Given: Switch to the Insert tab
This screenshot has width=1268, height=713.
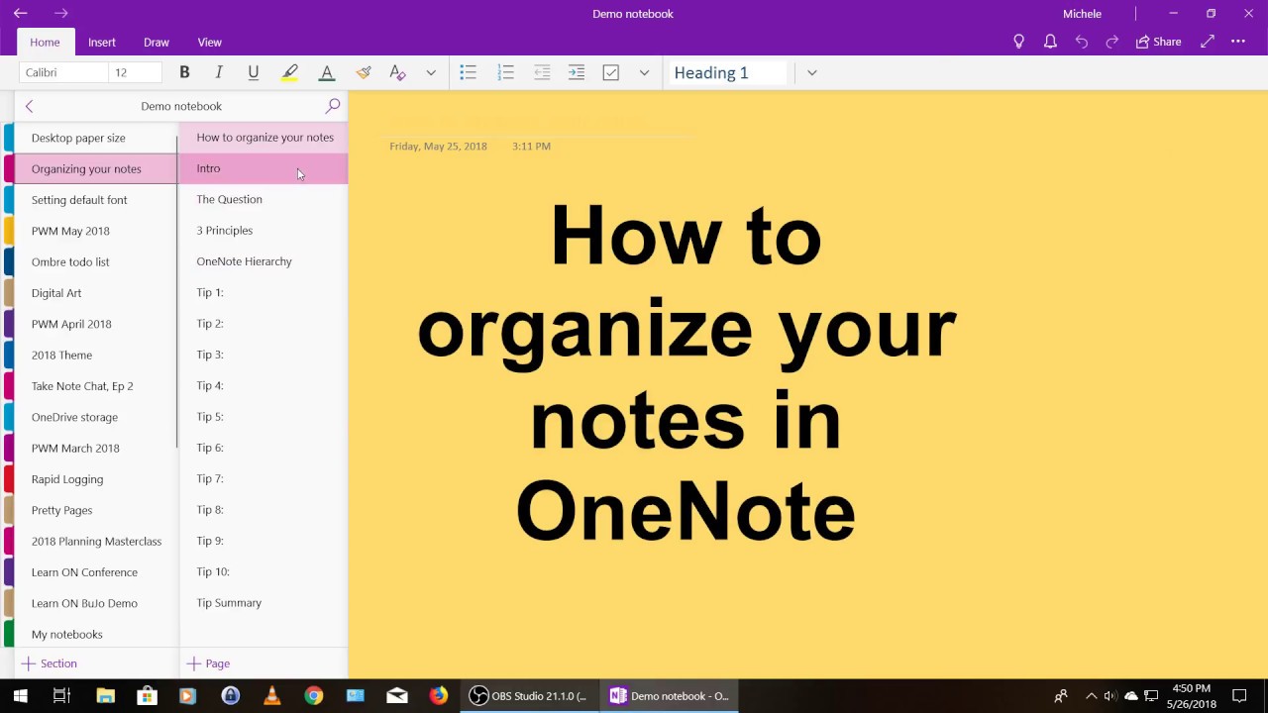Looking at the screenshot, I should pos(102,43).
